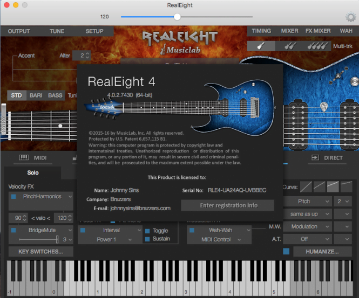This screenshot has height=298, width=359.
Task: Click the MusicLab logo
Action: (180, 50)
